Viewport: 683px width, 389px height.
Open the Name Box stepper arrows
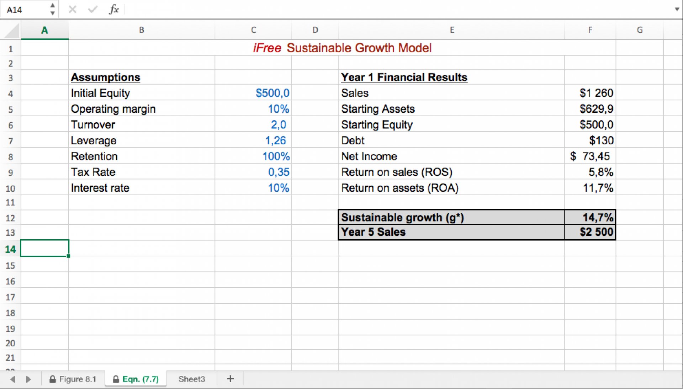(52, 9)
